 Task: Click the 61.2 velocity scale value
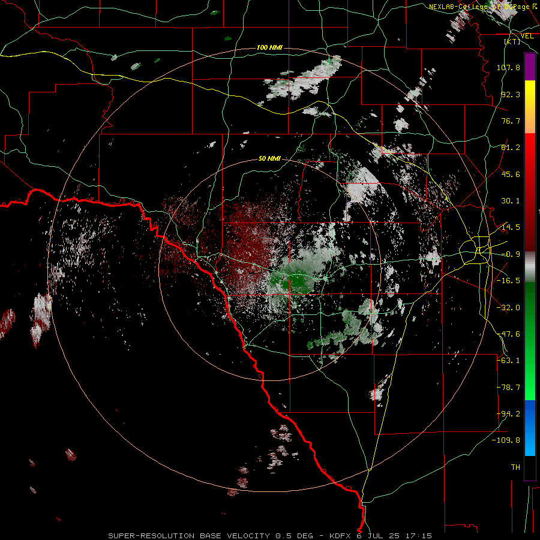coord(511,148)
